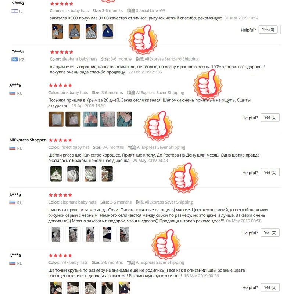Click the thumbs-up badge above K***a's star rating
Image resolution: width=294 pixels, height=294 pixels.
(x=166, y=244)
